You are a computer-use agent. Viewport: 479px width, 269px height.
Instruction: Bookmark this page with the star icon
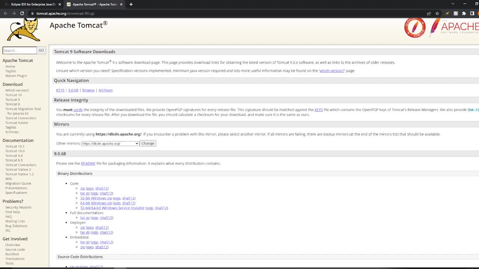[x=437, y=13]
